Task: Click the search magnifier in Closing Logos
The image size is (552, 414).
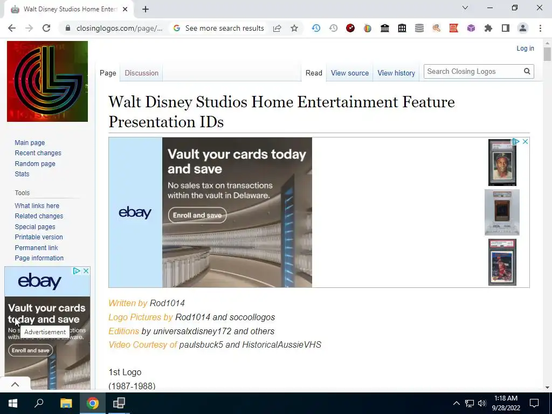Action: (x=527, y=72)
